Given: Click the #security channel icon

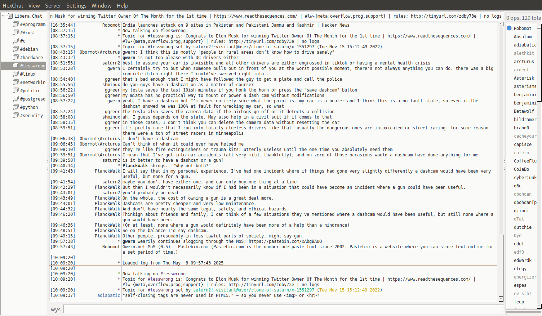Looking at the screenshot, I should tap(16, 115).
